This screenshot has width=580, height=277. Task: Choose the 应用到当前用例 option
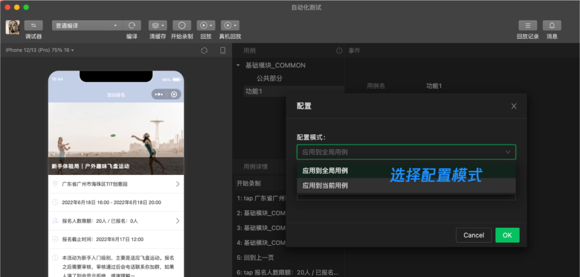406,186
